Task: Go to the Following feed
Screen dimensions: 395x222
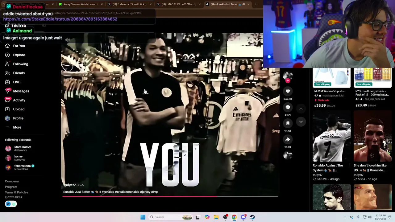Action: click(x=20, y=64)
